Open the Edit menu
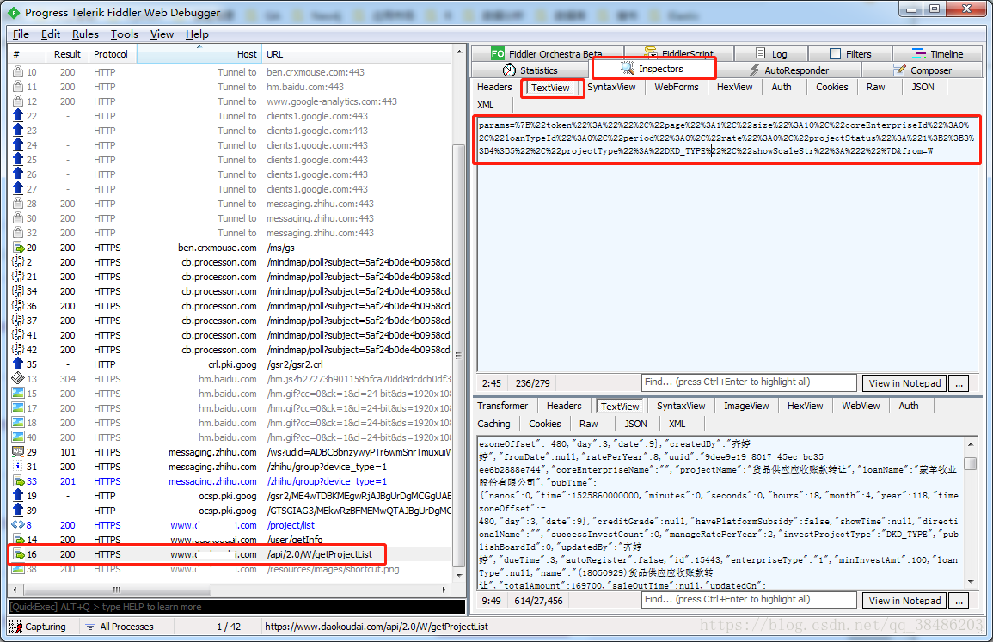 [51, 34]
